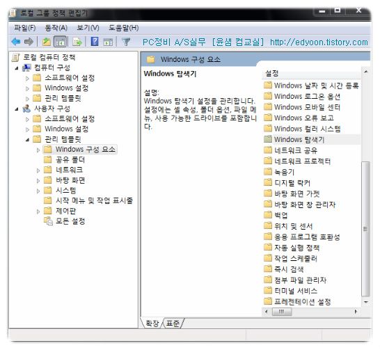The height and width of the screenshot is (350, 380).
Task: Switch to the 확장 tab
Action: [x=152, y=323]
